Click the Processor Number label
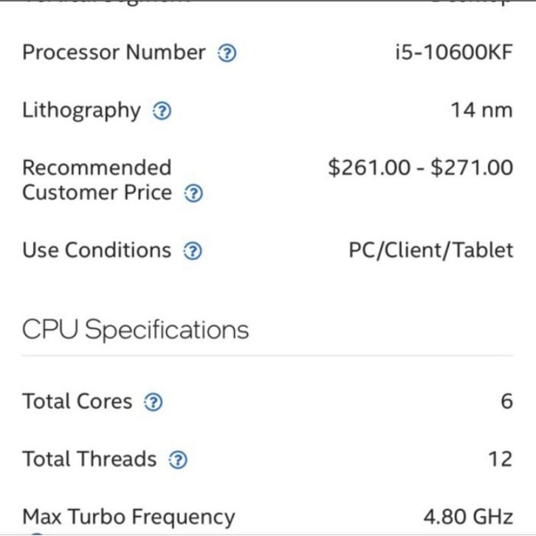 [x=114, y=53]
